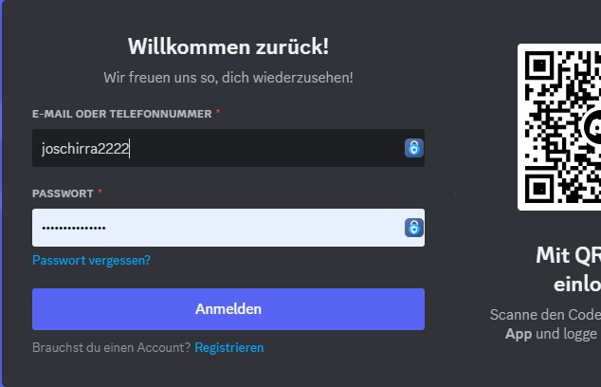This screenshot has height=387, width=601.
Task: Click the Discord logo inside the QR code
Action: click(x=595, y=126)
